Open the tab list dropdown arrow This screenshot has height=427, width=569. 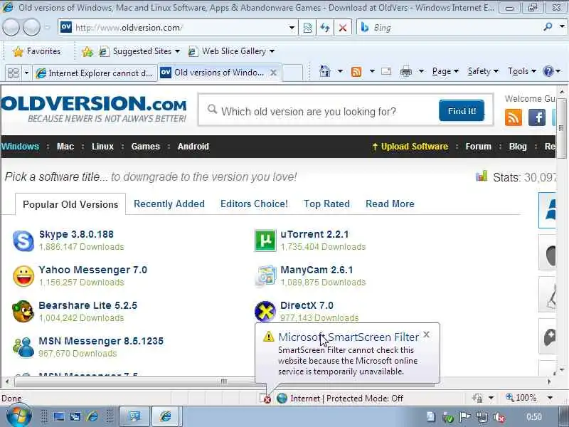(x=26, y=73)
